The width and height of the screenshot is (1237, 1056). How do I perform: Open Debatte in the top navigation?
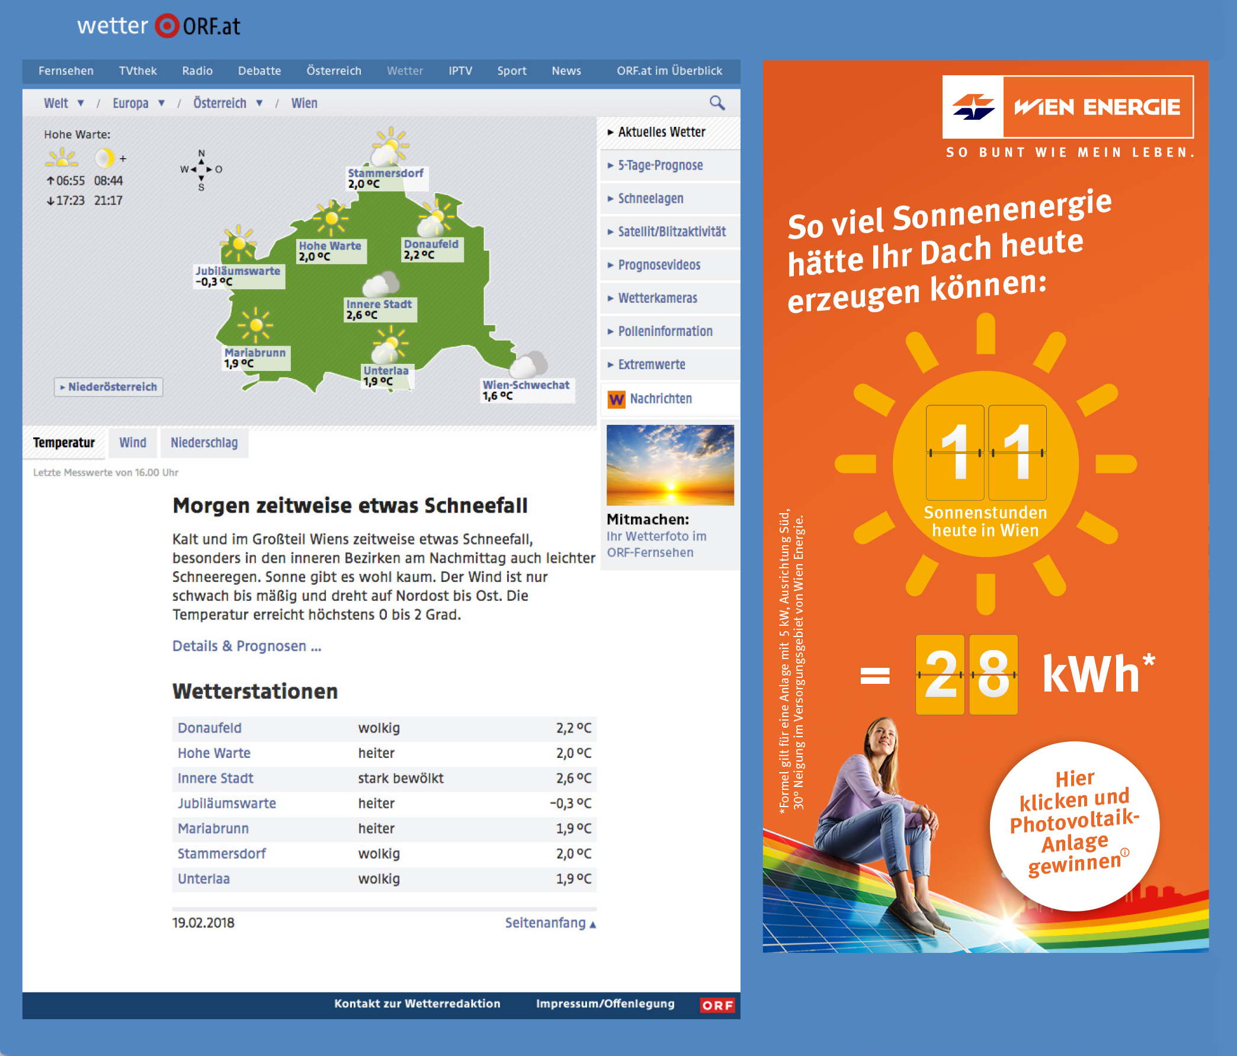click(259, 71)
